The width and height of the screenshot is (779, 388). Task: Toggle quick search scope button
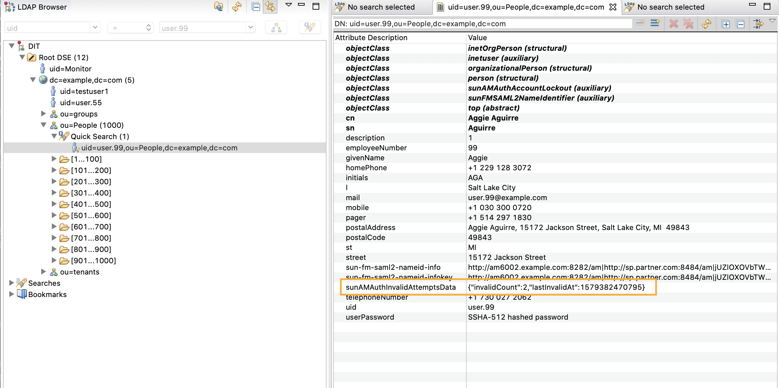tap(276, 28)
